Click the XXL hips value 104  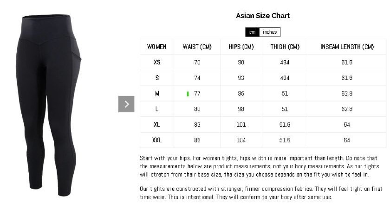(x=241, y=140)
